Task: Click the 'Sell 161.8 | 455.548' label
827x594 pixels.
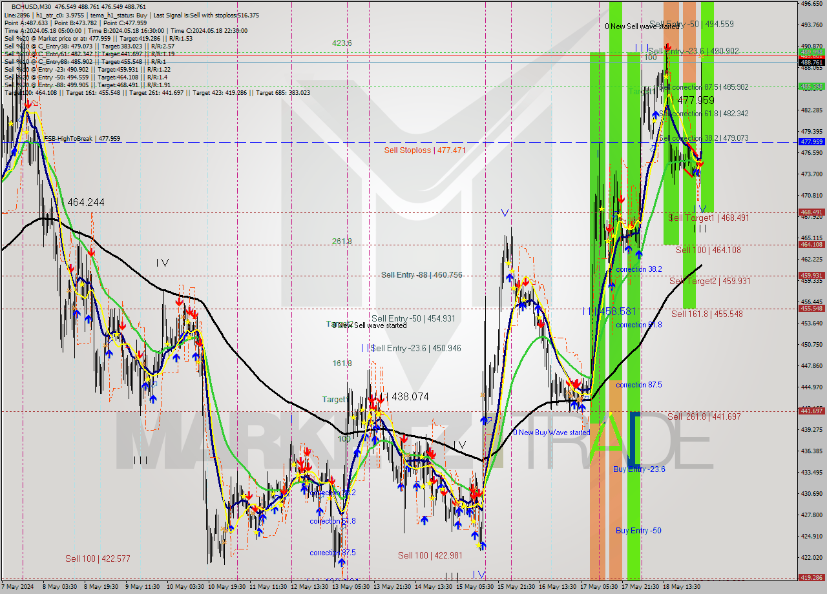Action: click(x=707, y=314)
